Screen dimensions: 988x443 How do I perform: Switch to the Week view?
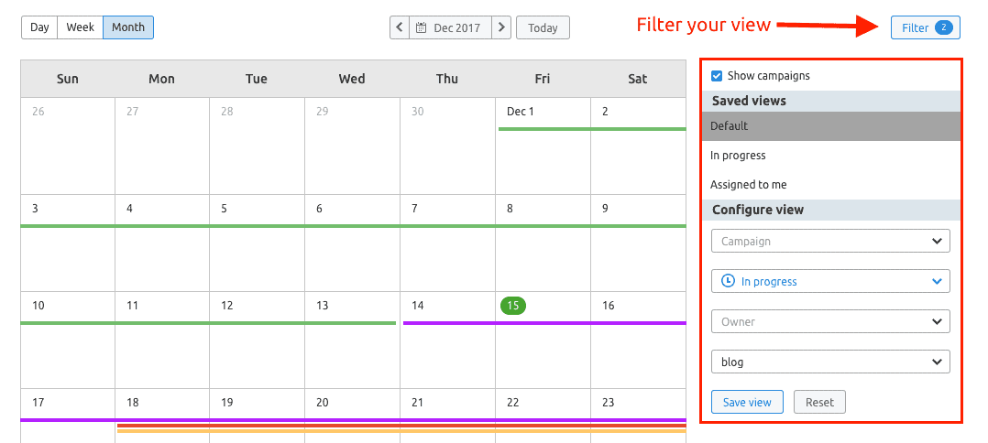pyautogui.click(x=81, y=27)
